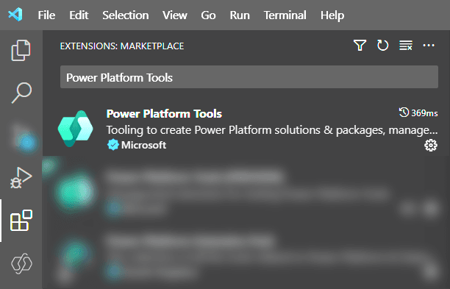Click the Power Platform Tools extension logo
Viewport: 450px width, 289px height.
pos(75,129)
